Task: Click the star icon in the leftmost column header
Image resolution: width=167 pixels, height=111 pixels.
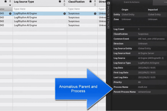Action: point(6,2)
